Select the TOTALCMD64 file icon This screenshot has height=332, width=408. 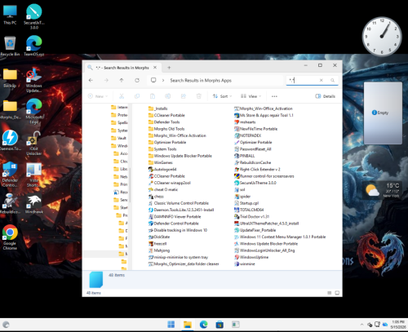click(x=237, y=210)
